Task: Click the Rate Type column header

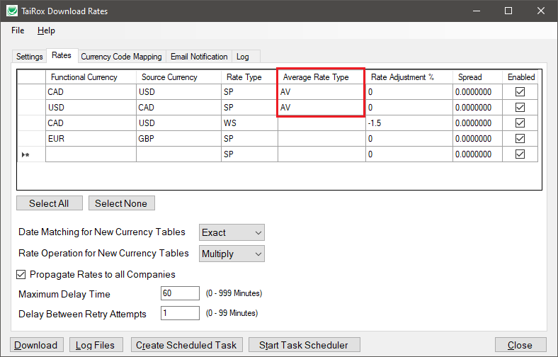Action: [x=249, y=77]
